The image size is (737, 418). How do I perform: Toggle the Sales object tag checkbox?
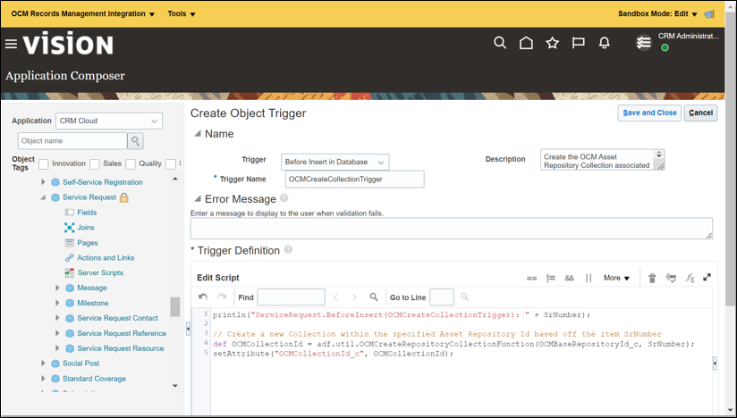tap(95, 164)
